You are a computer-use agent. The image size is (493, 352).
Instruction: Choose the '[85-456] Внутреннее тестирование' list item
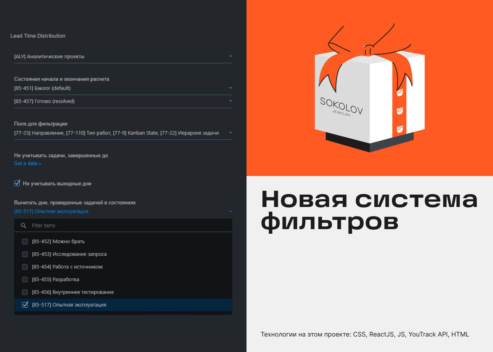pos(123,292)
